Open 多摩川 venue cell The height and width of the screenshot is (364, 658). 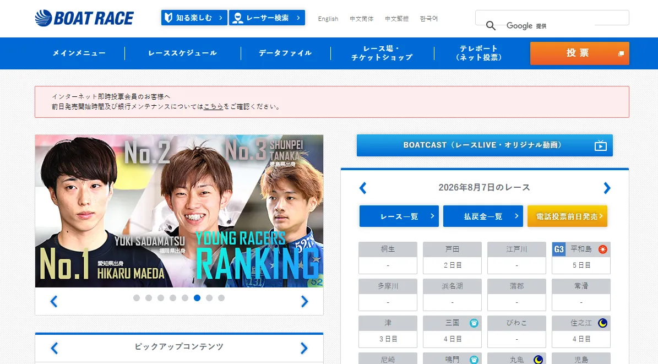pos(388,295)
